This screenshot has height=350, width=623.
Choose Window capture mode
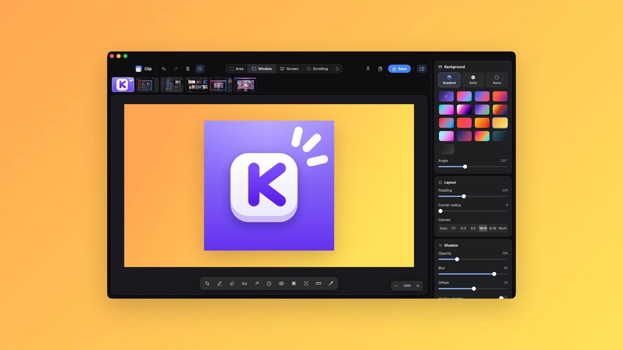click(x=262, y=69)
